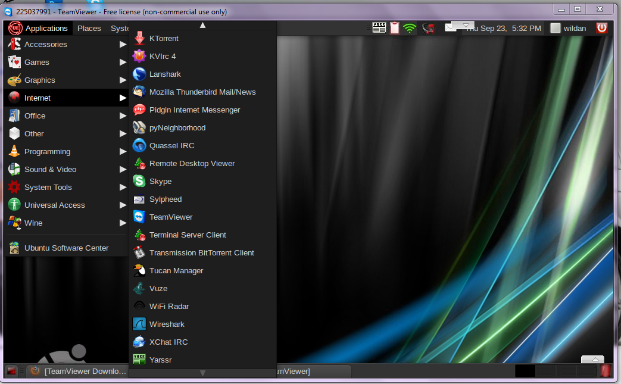Expand the Other submenu

coord(66,133)
